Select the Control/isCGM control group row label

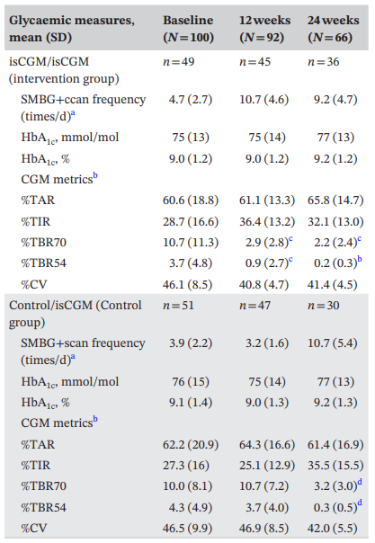(x=76, y=314)
